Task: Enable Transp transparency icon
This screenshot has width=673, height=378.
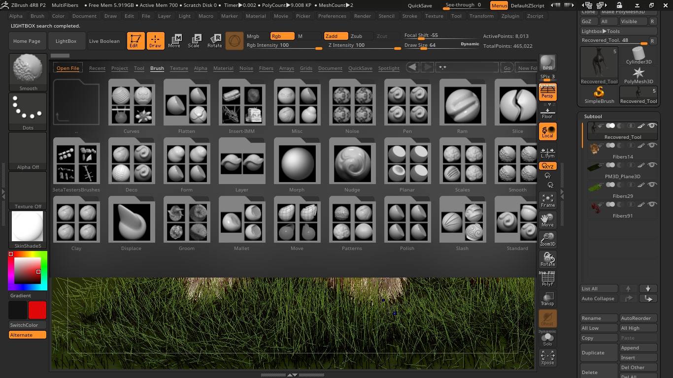Action: click(547, 298)
